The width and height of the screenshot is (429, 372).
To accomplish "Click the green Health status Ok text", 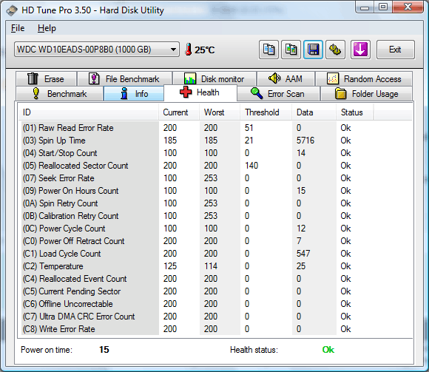I will tap(328, 350).
